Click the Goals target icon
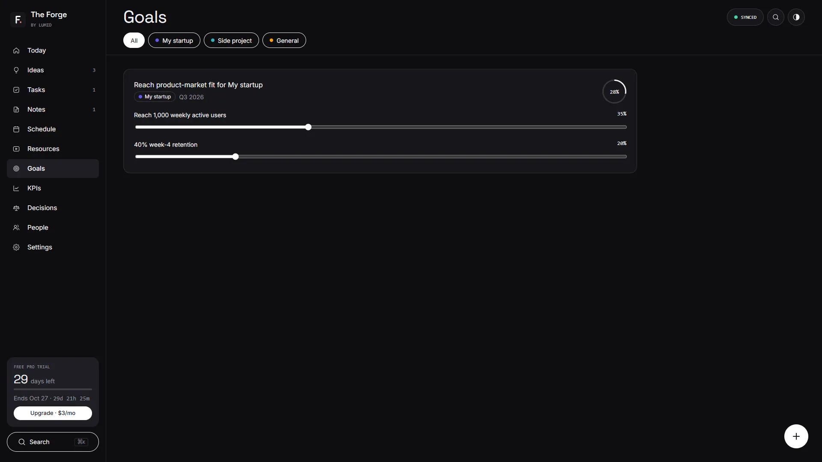Viewport: 822px width, 462px height. (16, 169)
